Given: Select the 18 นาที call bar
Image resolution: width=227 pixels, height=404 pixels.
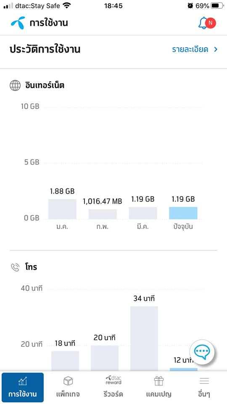Looking at the screenshot, I should point(65,361).
